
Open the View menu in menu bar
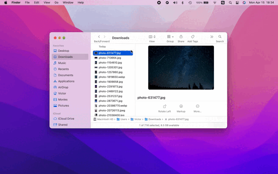click(47, 3)
